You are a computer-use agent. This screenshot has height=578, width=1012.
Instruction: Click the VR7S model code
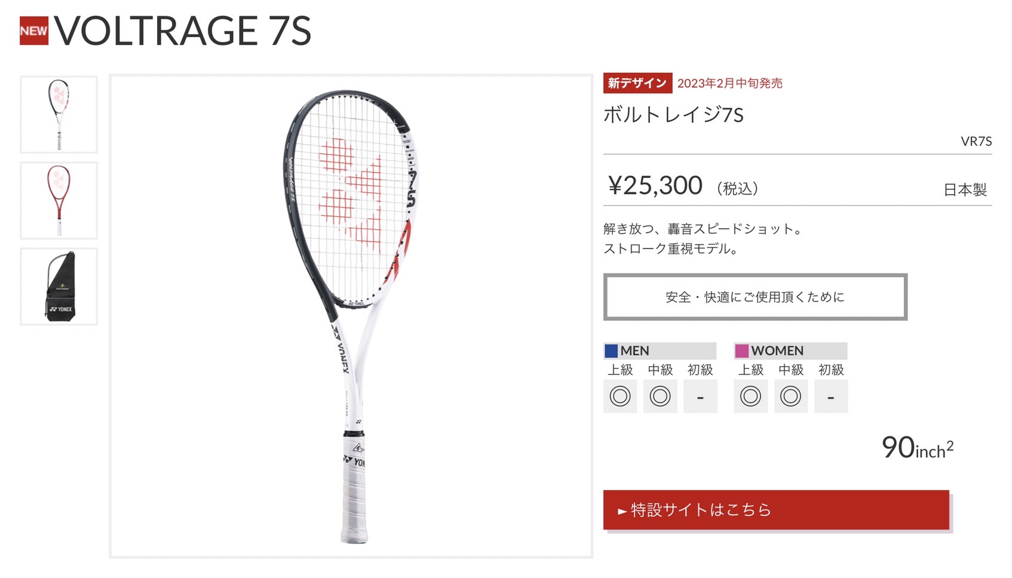tap(976, 142)
